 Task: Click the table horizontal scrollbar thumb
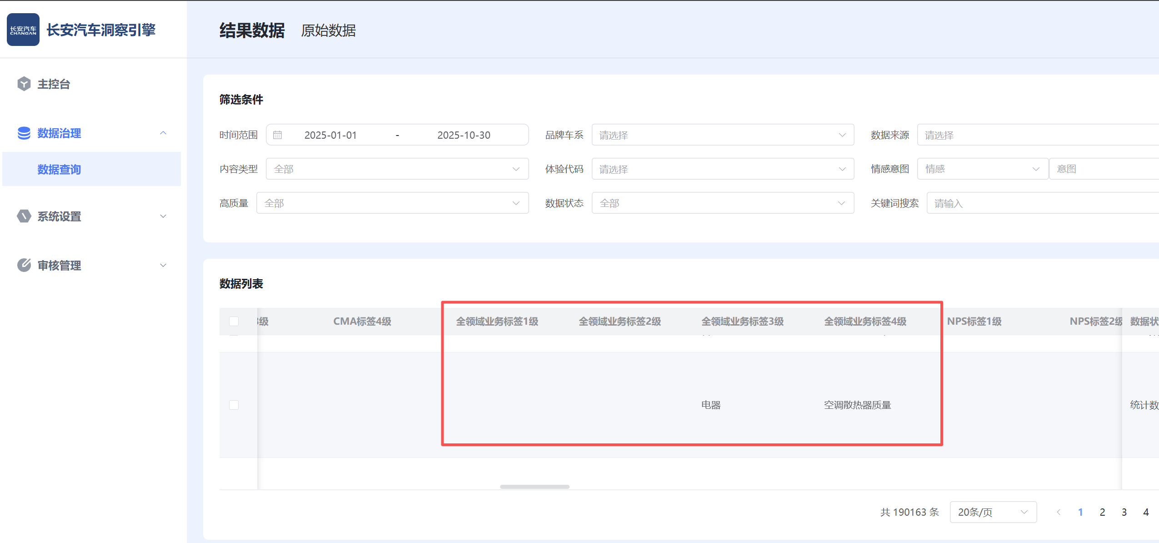(x=535, y=487)
